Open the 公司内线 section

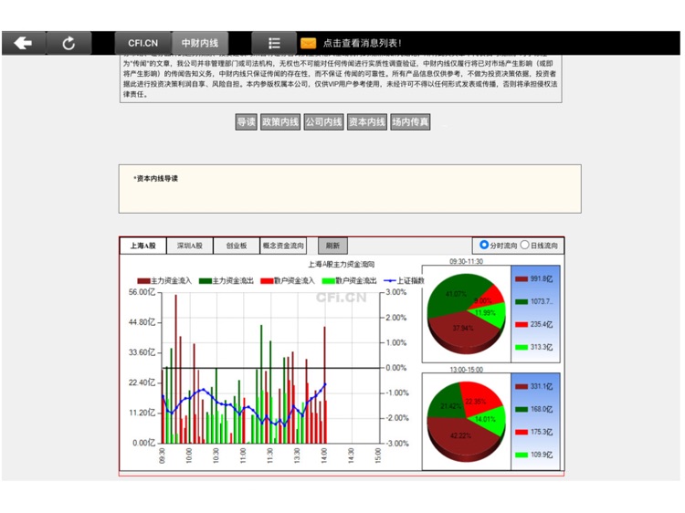click(323, 121)
